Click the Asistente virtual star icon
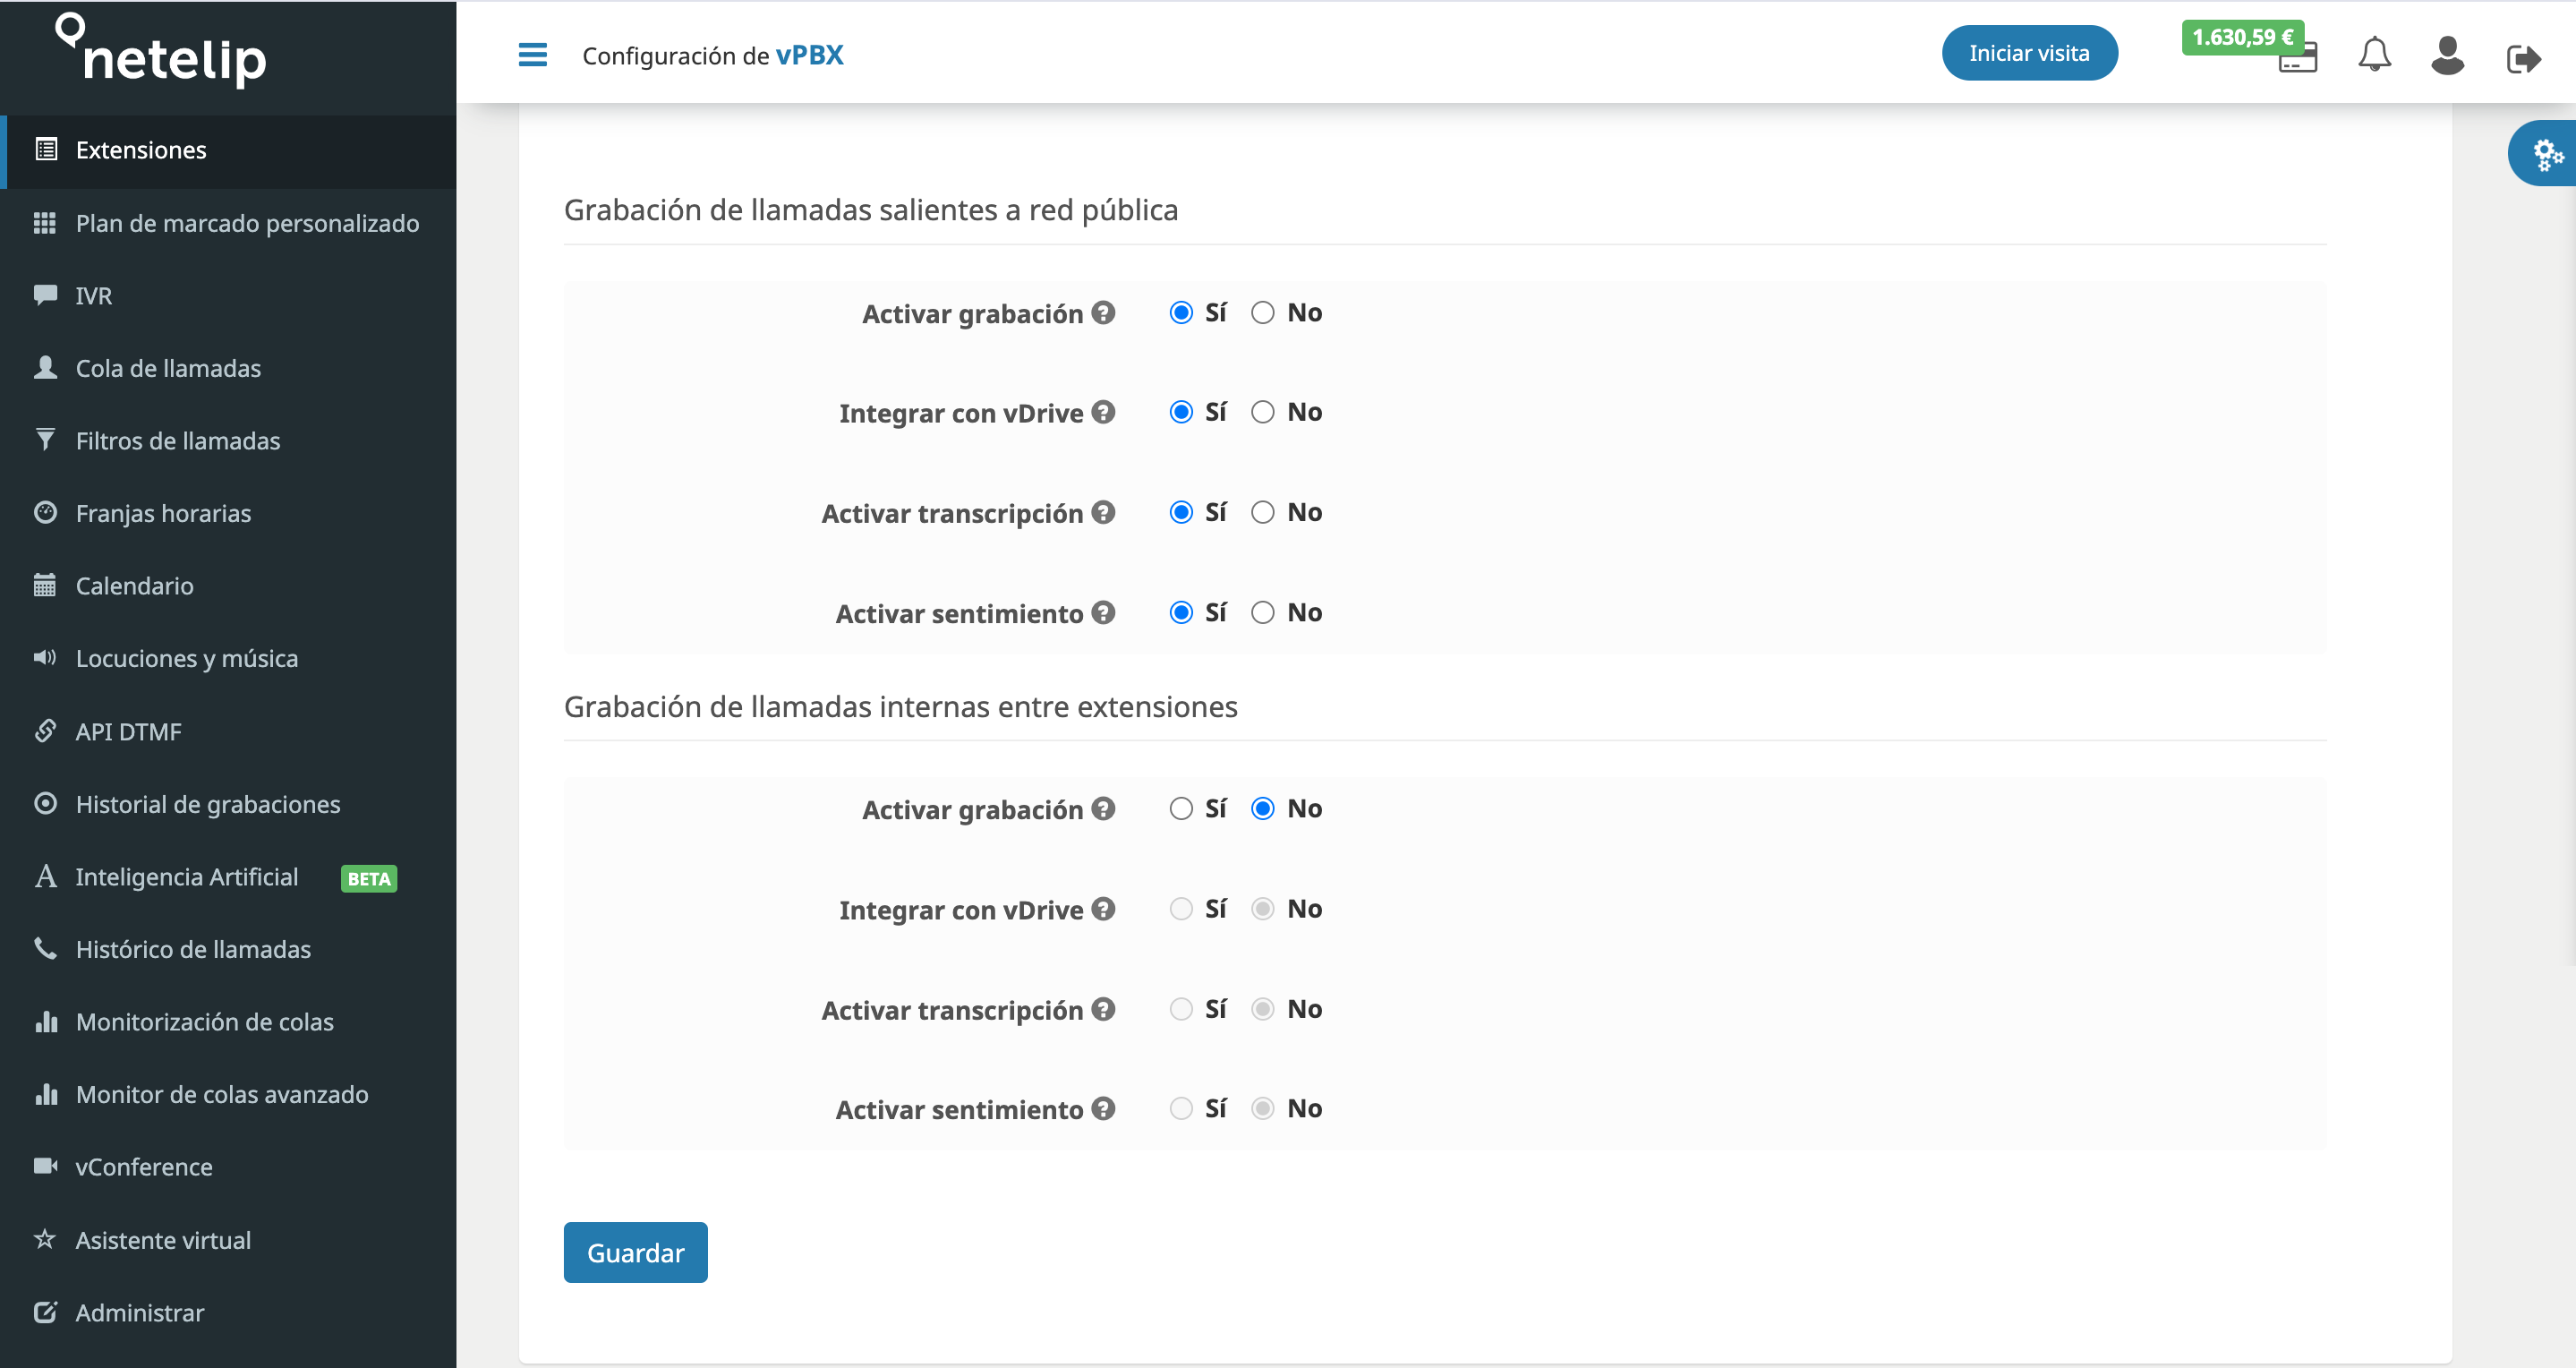Viewport: 2576px width, 1368px height. [45, 1239]
